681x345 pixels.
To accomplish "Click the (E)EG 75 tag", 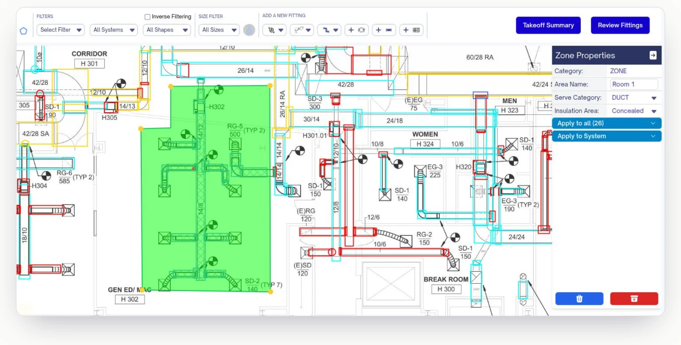I will pos(413,104).
